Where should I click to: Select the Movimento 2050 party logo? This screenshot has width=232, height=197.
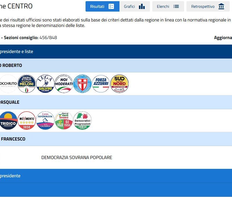27,121
